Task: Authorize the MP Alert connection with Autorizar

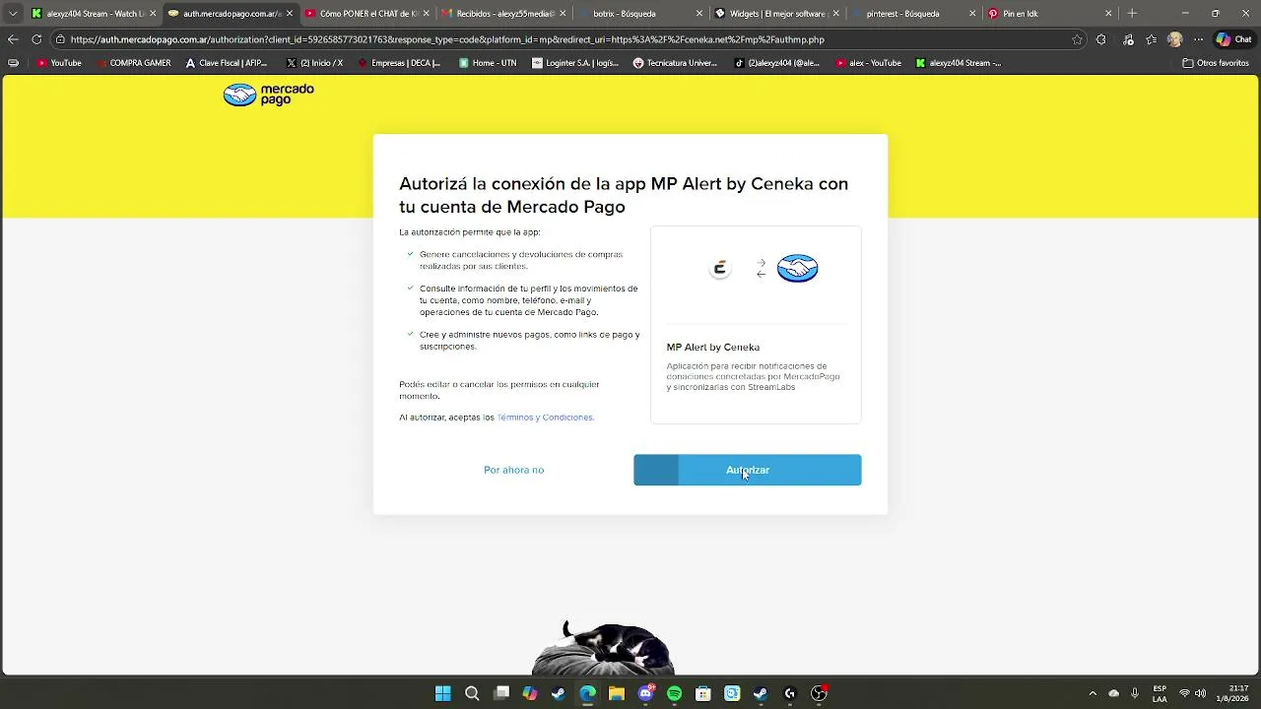Action: [747, 470]
